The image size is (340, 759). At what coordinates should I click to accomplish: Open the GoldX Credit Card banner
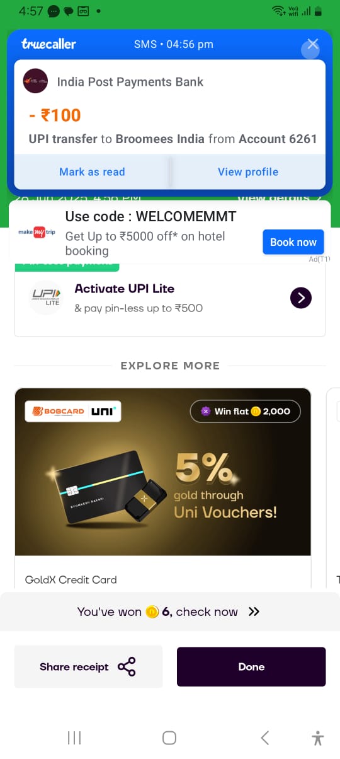tap(163, 472)
